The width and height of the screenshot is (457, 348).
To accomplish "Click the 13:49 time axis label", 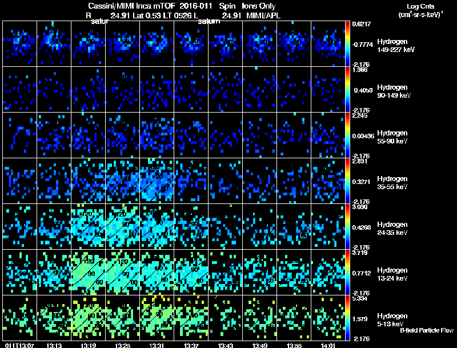I will point(260,345).
